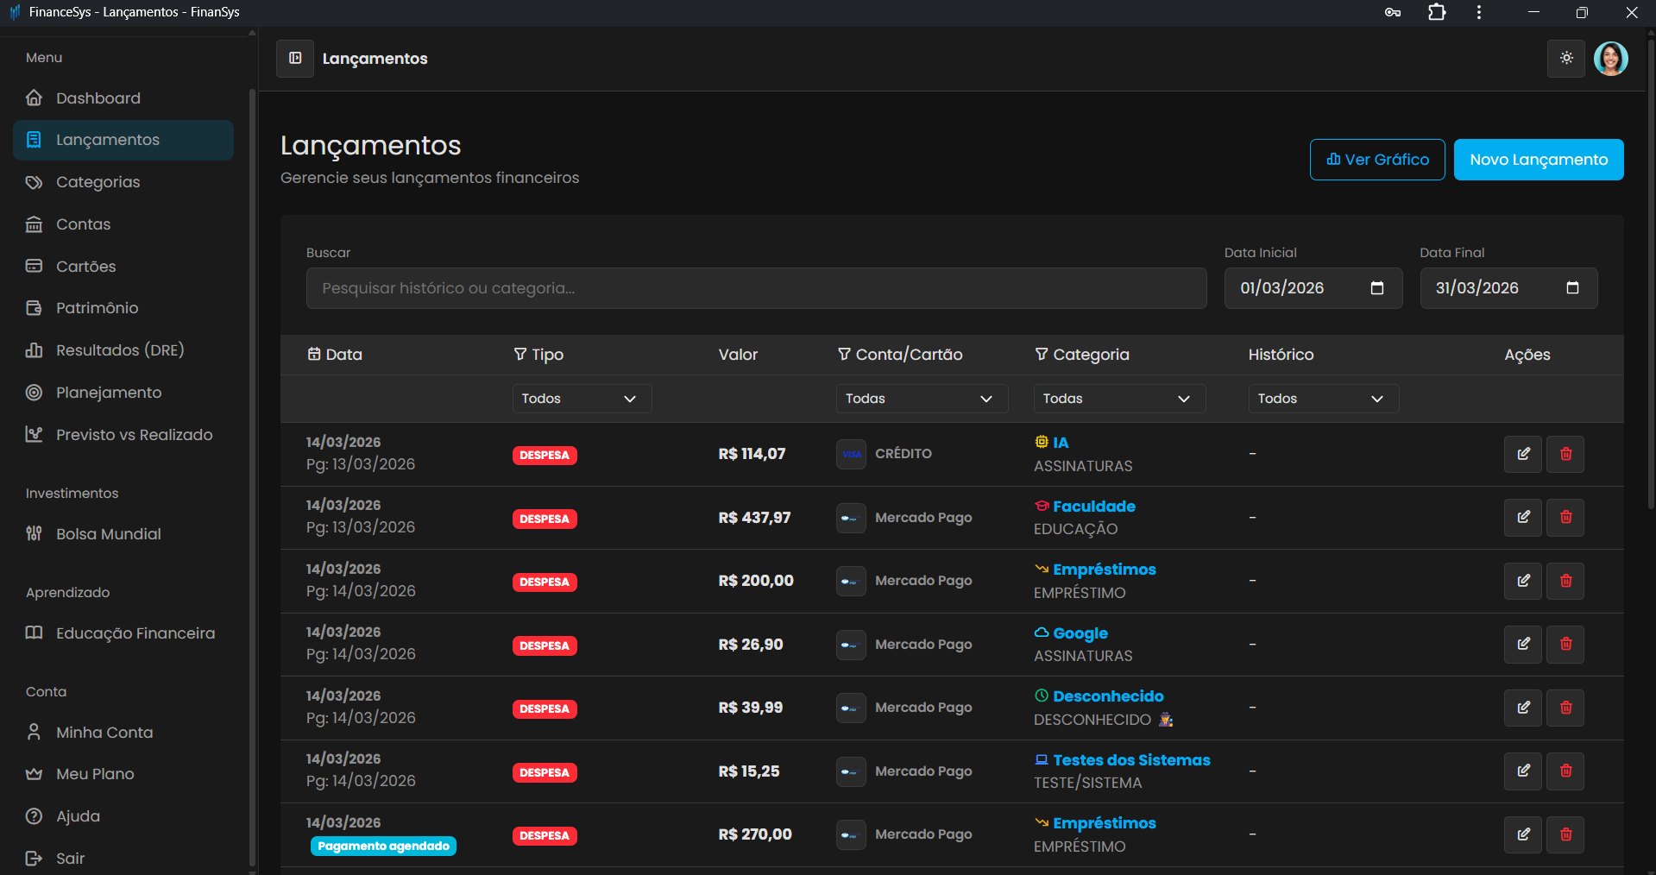Open Resultados (DRE) menu item
1656x875 pixels.
(120, 350)
